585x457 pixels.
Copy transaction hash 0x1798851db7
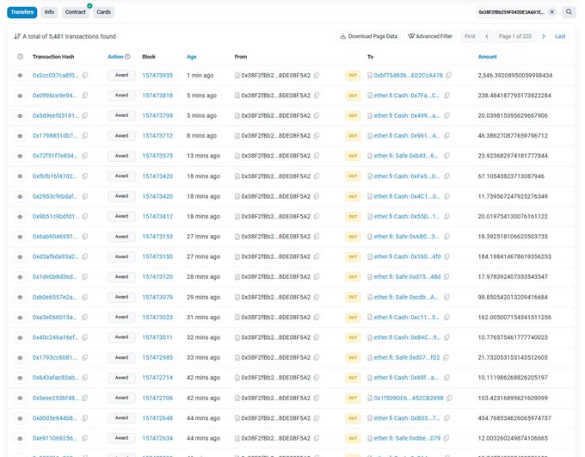85,136
